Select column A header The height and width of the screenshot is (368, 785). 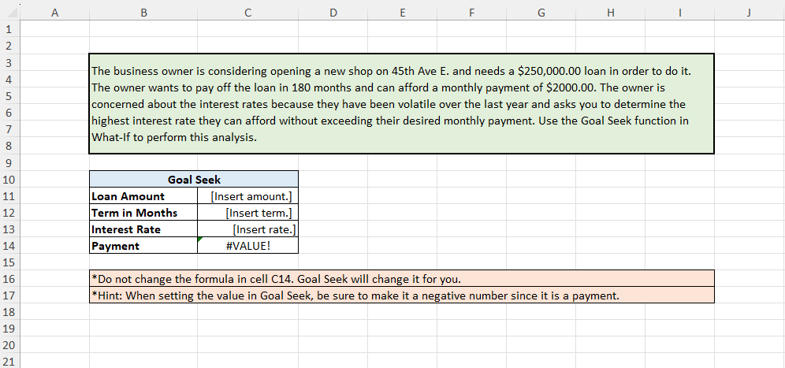click(x=55, y=13)
